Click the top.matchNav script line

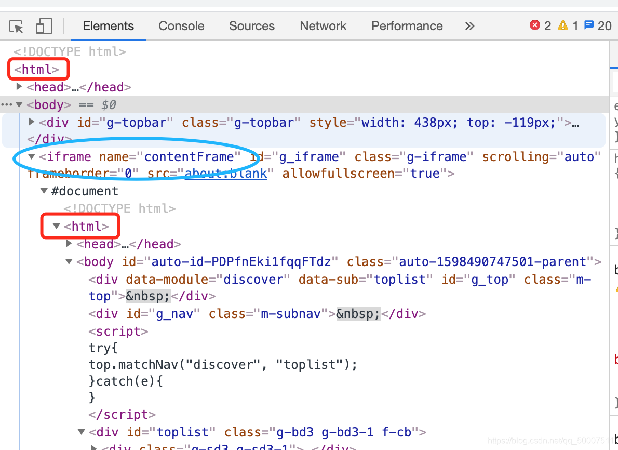click(x=223, y=365)
